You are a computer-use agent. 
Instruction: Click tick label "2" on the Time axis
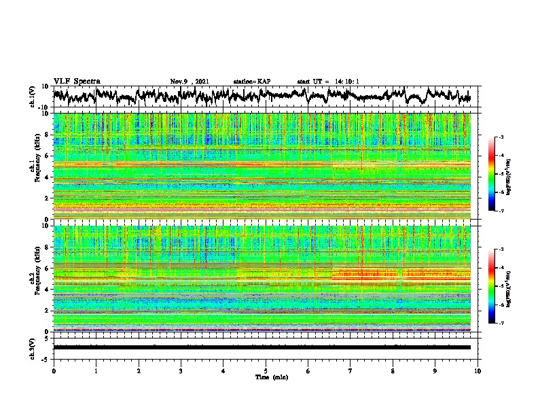coord(139,371)
